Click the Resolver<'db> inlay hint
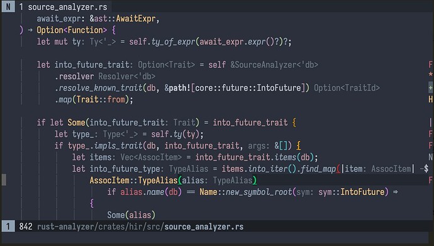 tap(127, 76)
